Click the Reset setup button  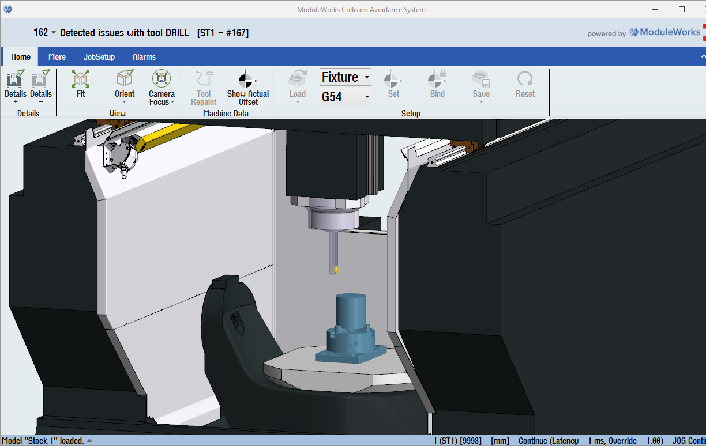pyautogui.click(x=525, y=80)
